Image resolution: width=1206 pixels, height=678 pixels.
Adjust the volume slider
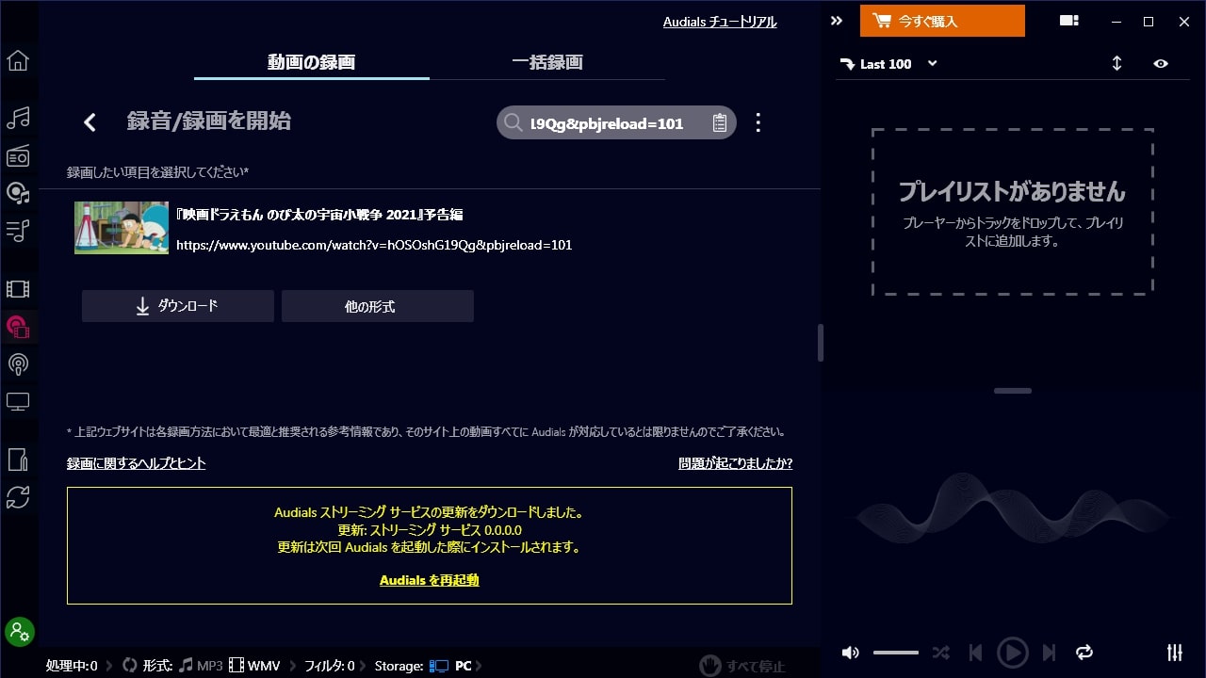point(895,653)
